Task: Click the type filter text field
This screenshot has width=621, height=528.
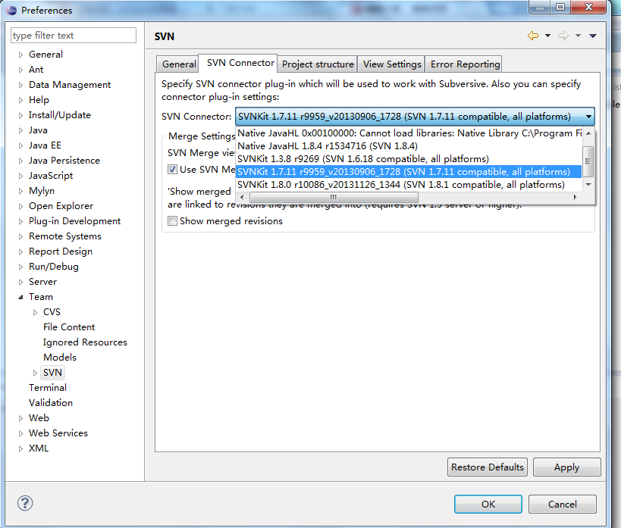Action: pyautogui.click(x=74, y=36)
